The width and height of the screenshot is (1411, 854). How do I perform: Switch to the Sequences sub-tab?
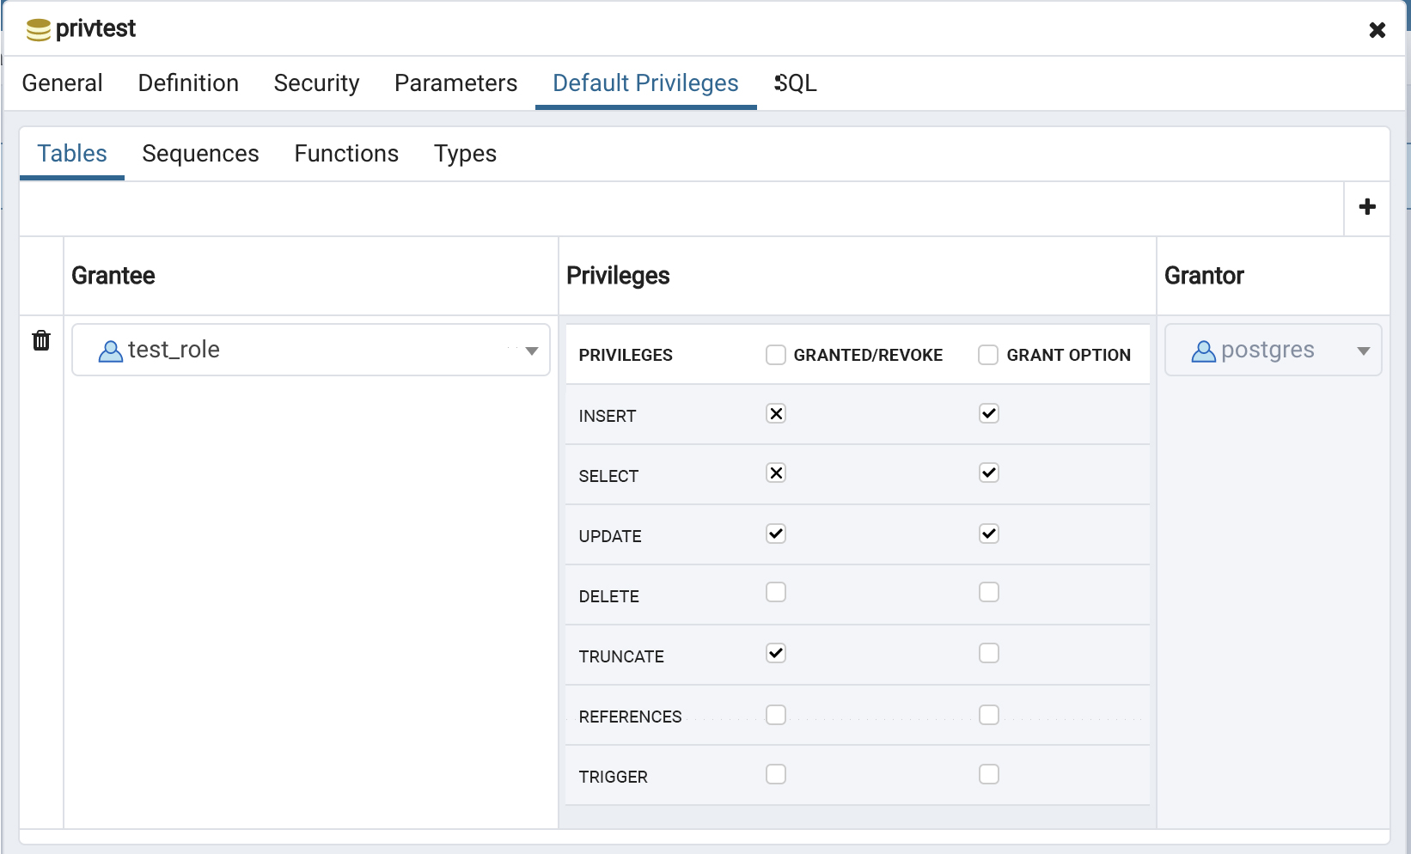point(200,154)
